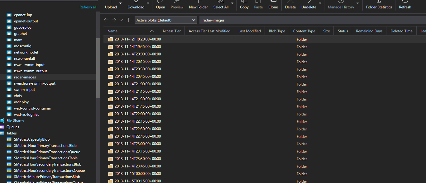Image resolution: width=426 pixels, height=183 pixels.
Task: Click the nswc-swmm-input container icon
Action: (9, 65)
